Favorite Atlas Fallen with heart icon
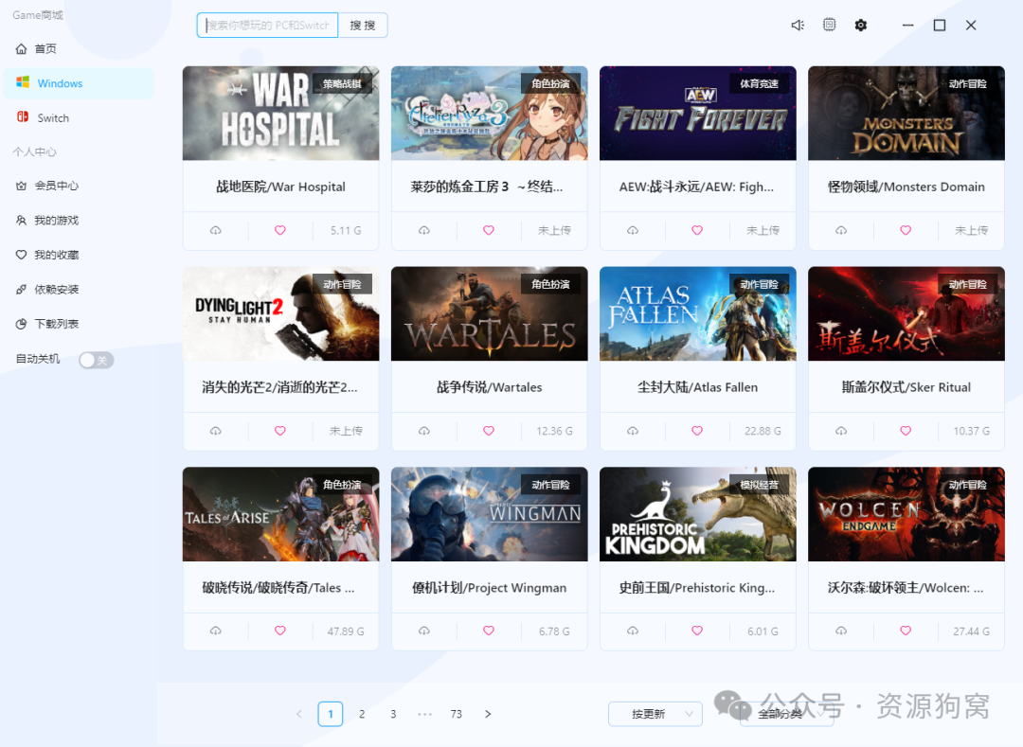The height and width of the screenshot is (747, 1023). click(x=697, y=431)
